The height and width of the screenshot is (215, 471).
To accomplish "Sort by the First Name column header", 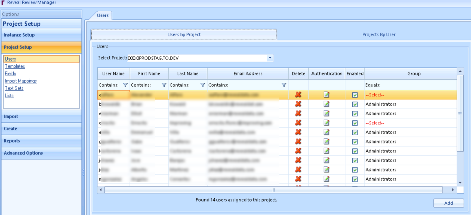I will coord(149,74).
